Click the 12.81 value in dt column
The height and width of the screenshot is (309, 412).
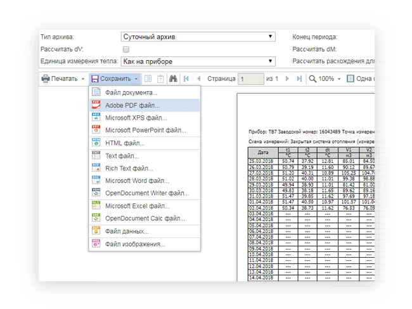point(328,161)
